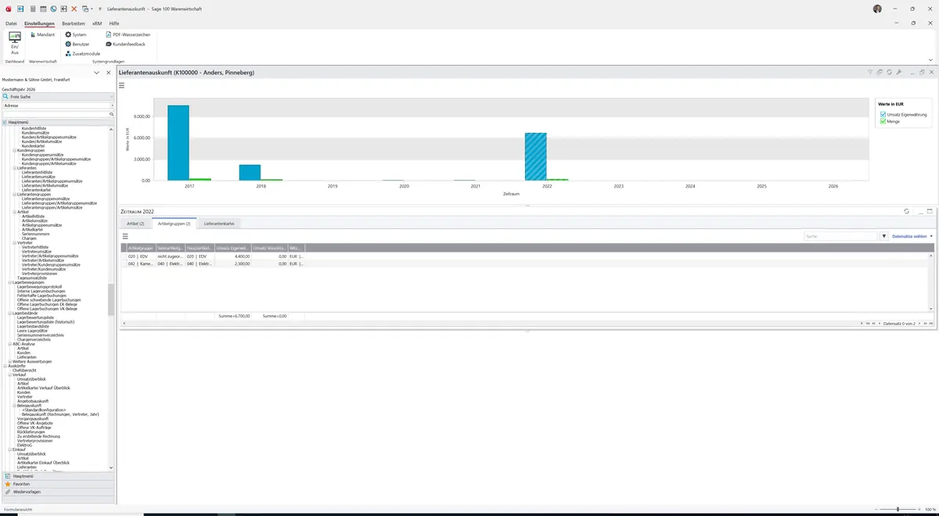Select the 2022 Umsatz bar in chart
This screenshot has height=516, width=939.
point(535,156)
